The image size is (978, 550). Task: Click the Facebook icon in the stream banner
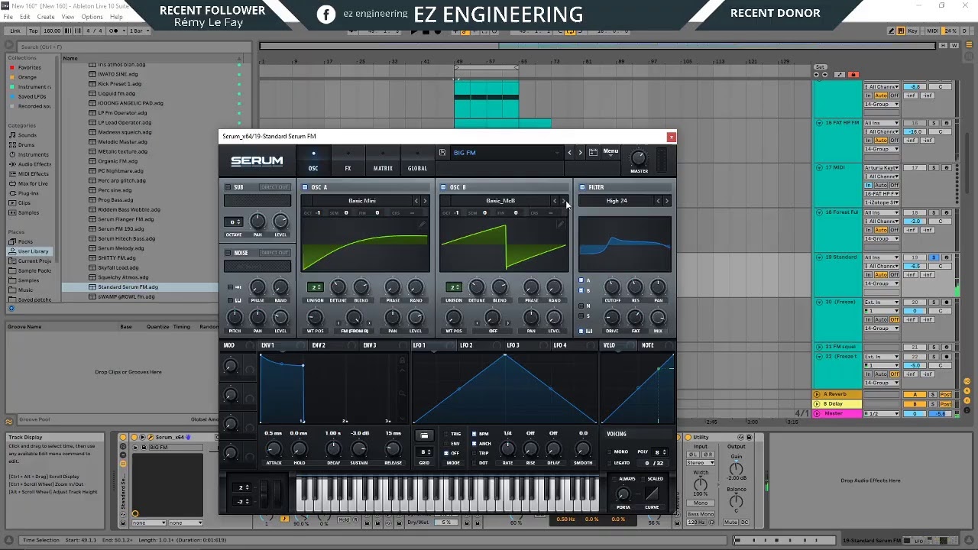tap(326, 14)
